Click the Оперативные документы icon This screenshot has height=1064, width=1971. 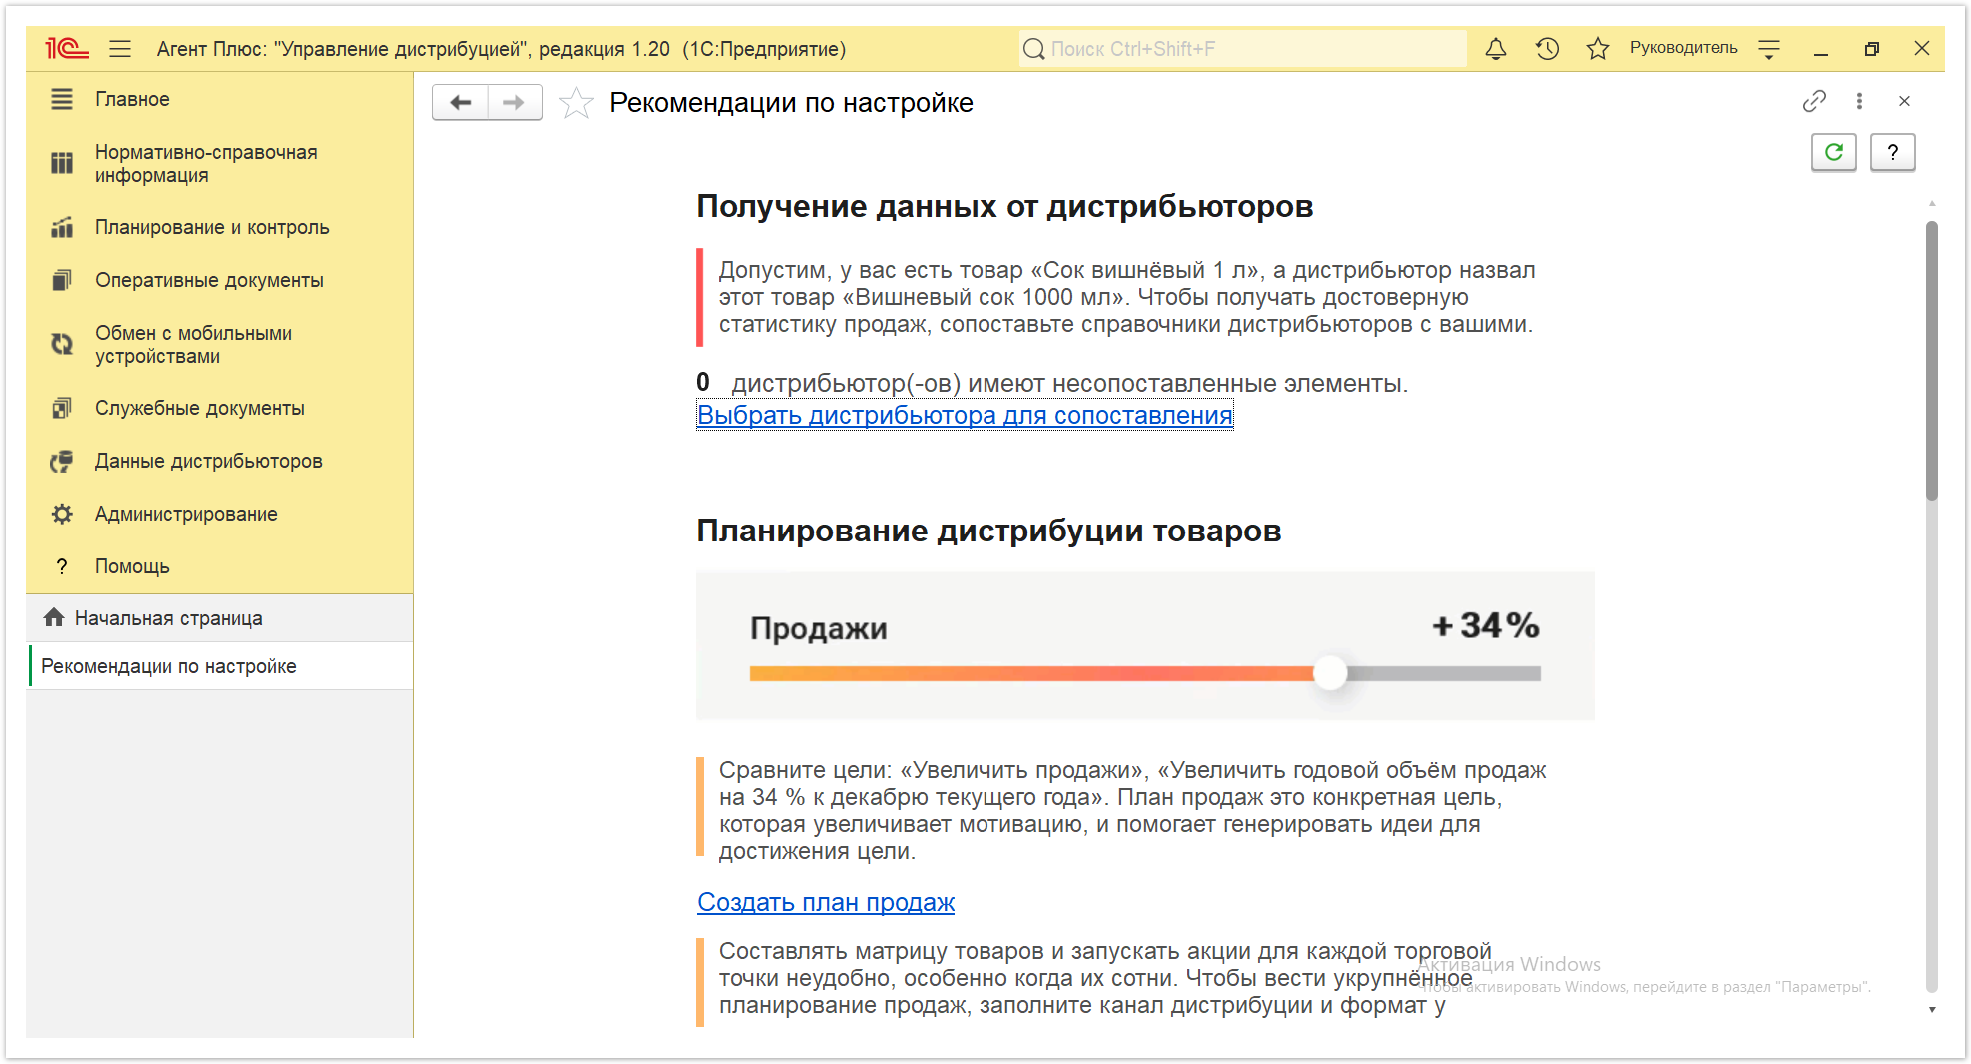[62, 280]
